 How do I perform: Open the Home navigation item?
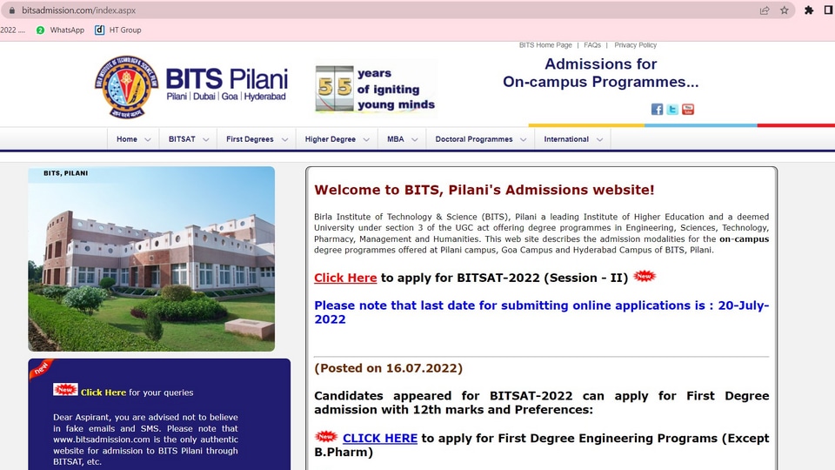click(x=127, y=139)
